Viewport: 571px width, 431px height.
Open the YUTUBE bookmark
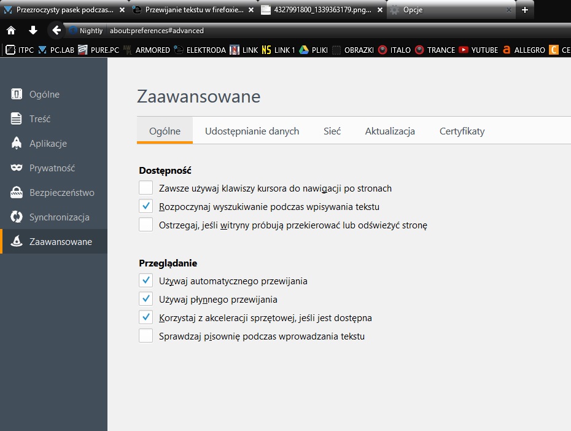tap(478, 50)
